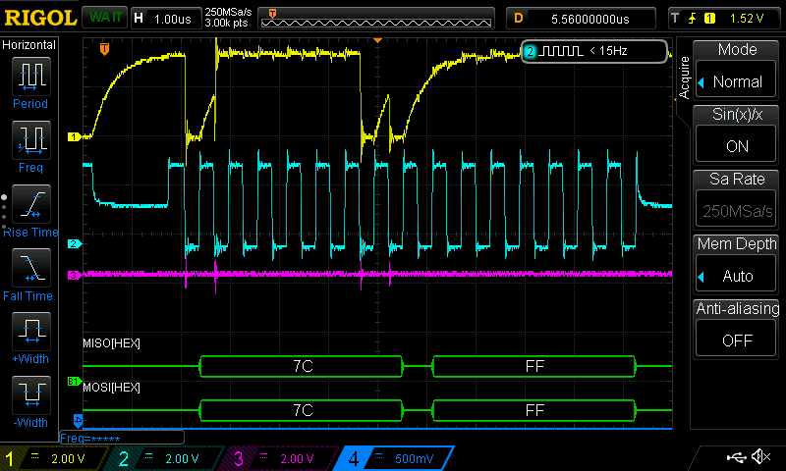
Task: Click the trigger level readout 1.52 V
Action: coord(747,19)
